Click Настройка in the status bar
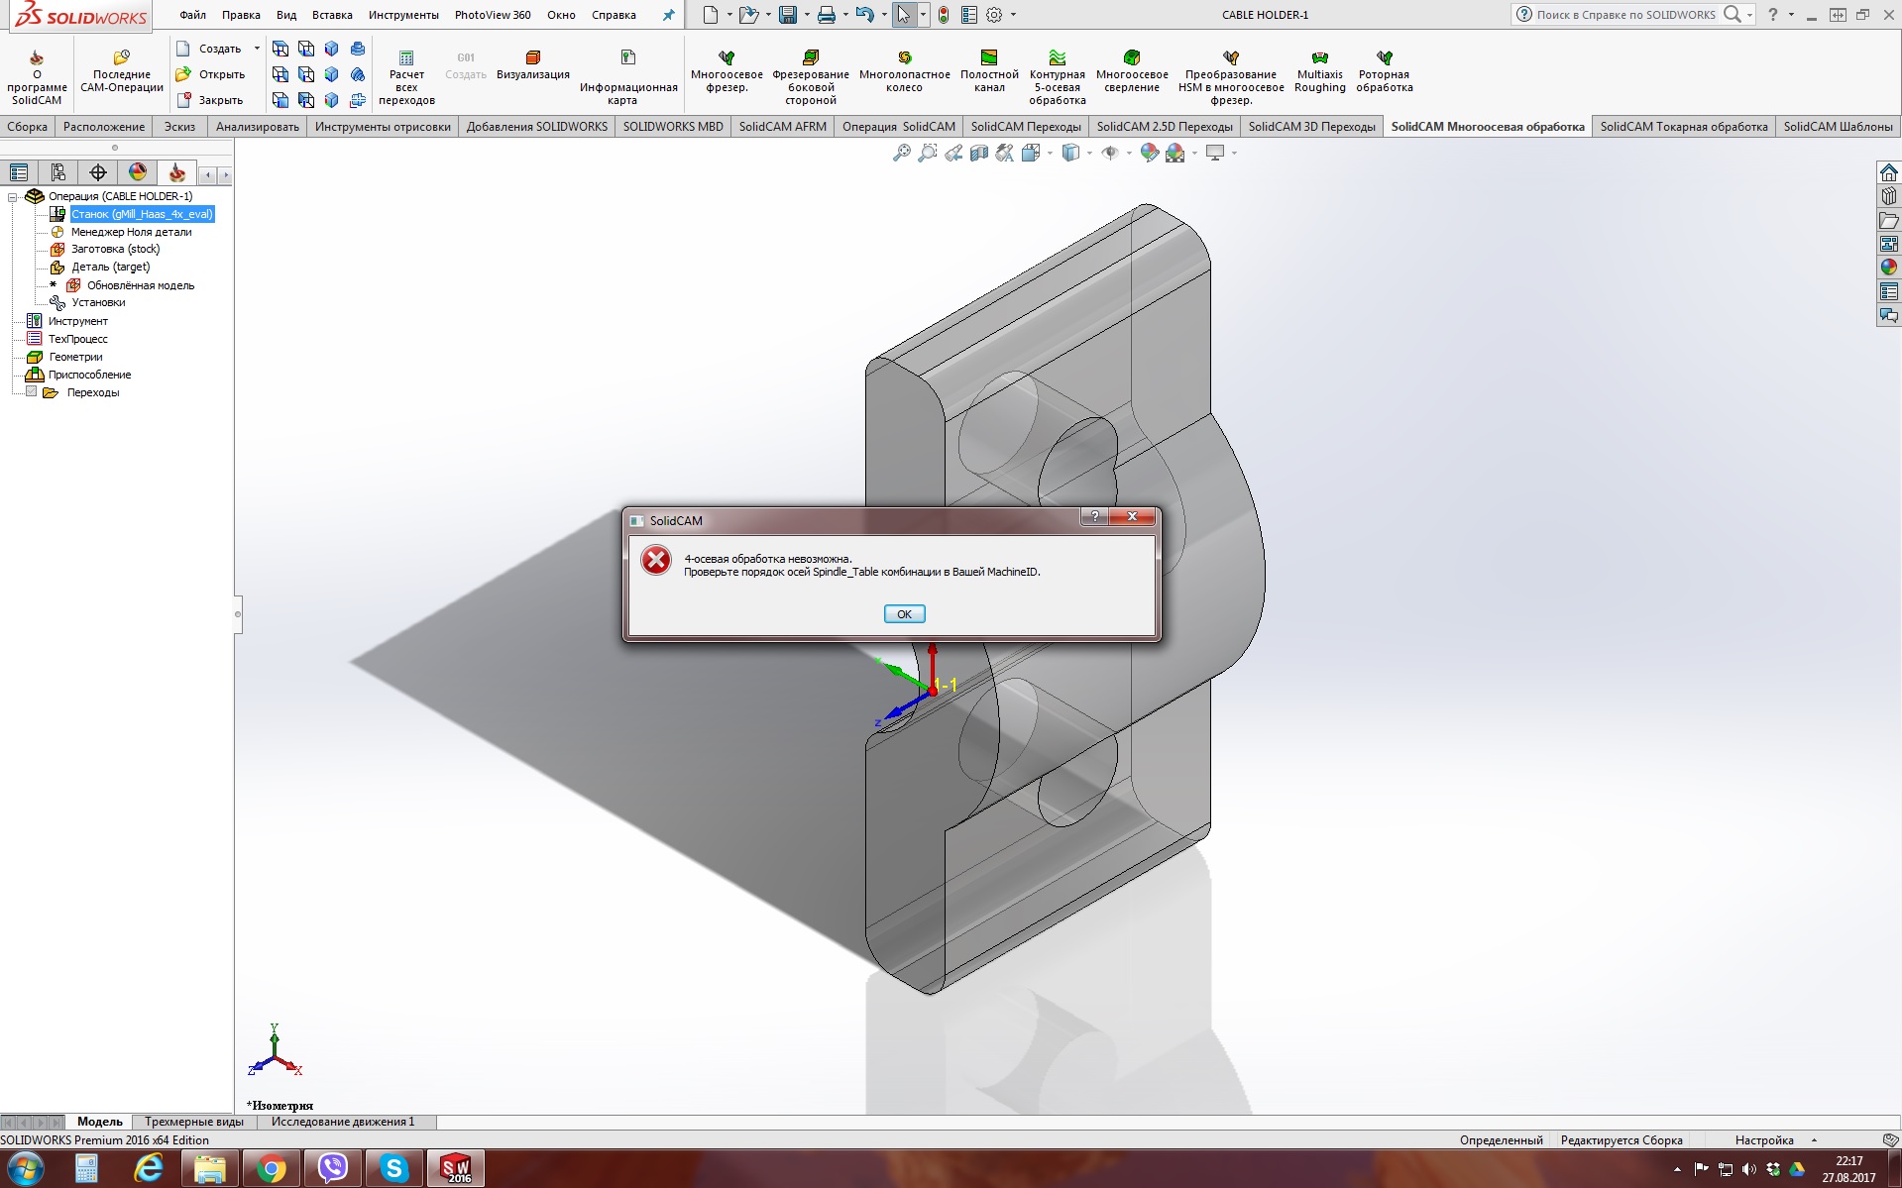Image resolution: width=1902 pixels, height=1188 pixels. (1764, 1140)
